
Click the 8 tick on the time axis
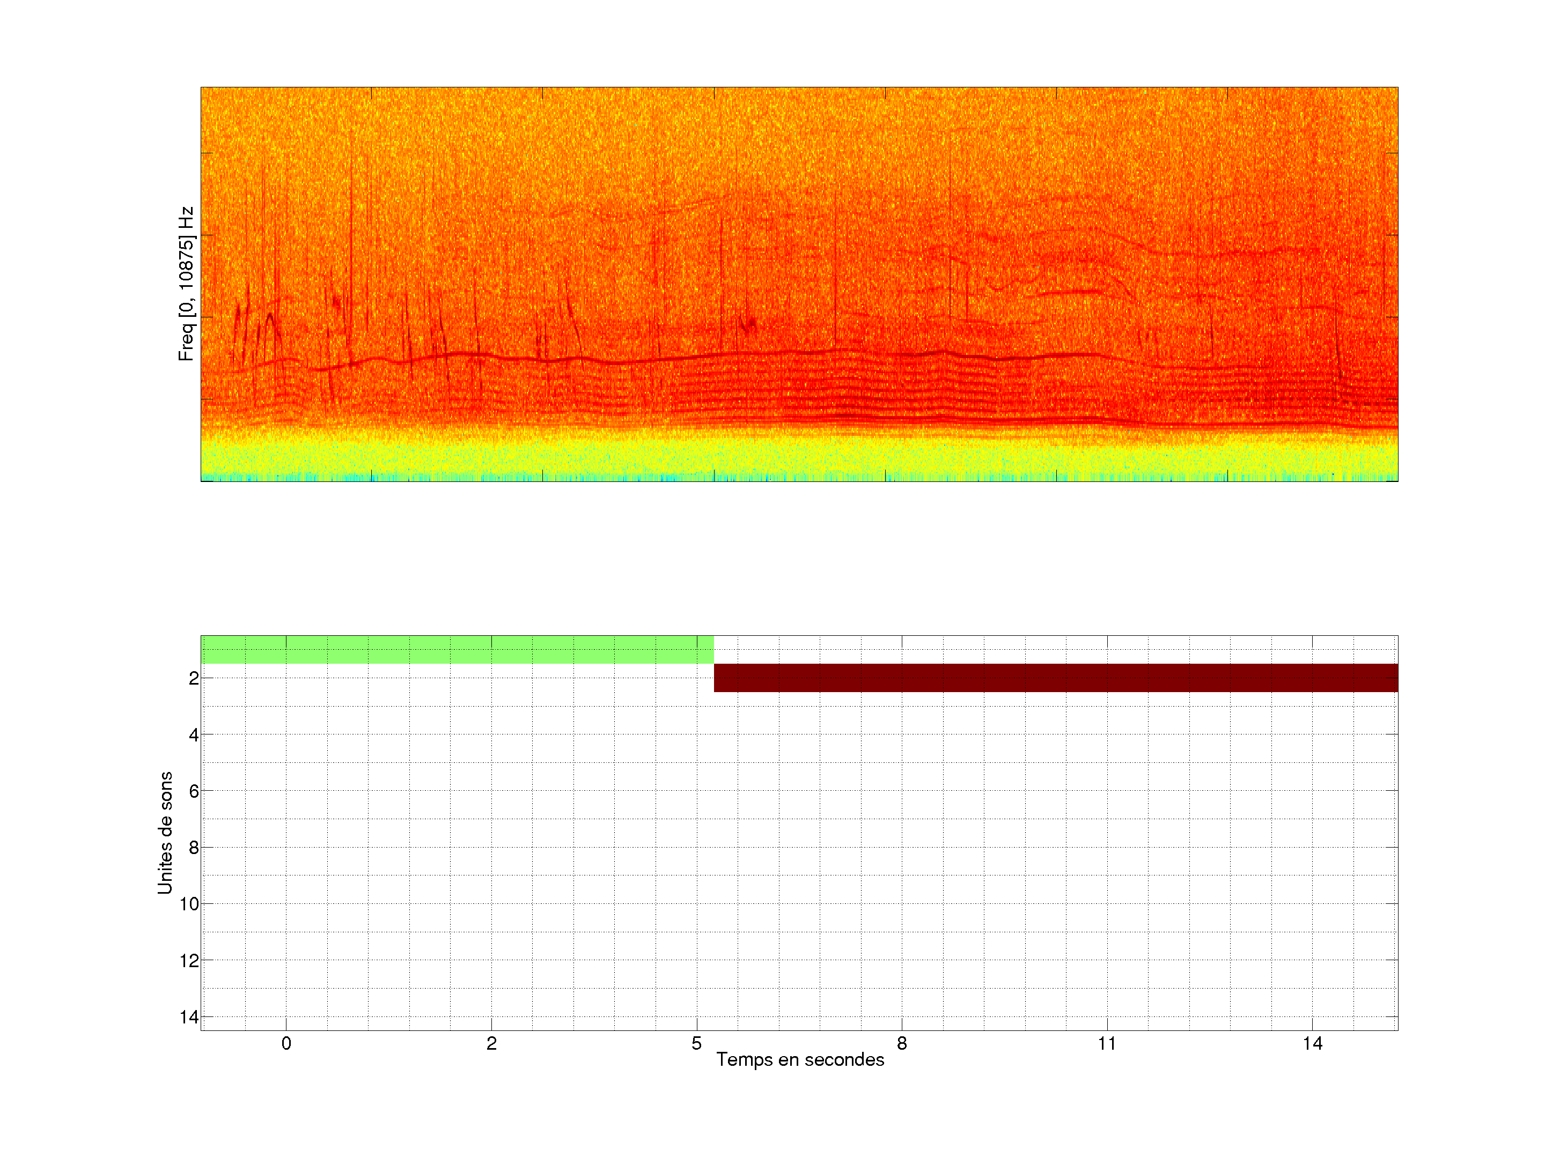(x=902, y=1043)
